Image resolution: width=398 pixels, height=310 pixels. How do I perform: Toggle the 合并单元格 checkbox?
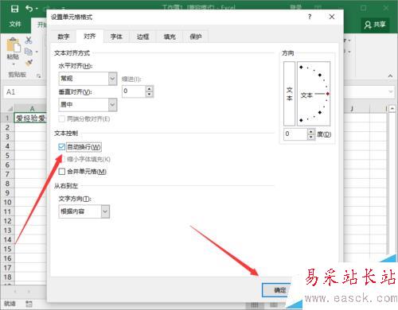tap(61, 172)
